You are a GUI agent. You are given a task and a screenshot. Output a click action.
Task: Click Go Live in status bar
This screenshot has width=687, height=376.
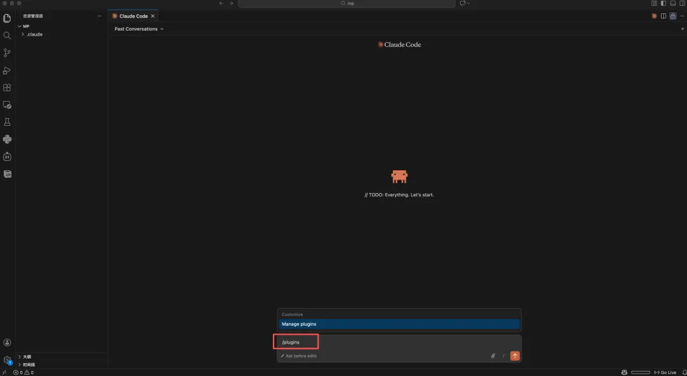click(665, 372)
